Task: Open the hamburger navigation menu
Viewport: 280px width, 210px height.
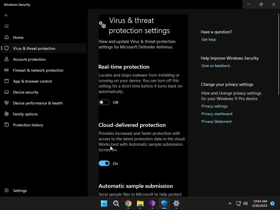Action: [x=7, y=26]
